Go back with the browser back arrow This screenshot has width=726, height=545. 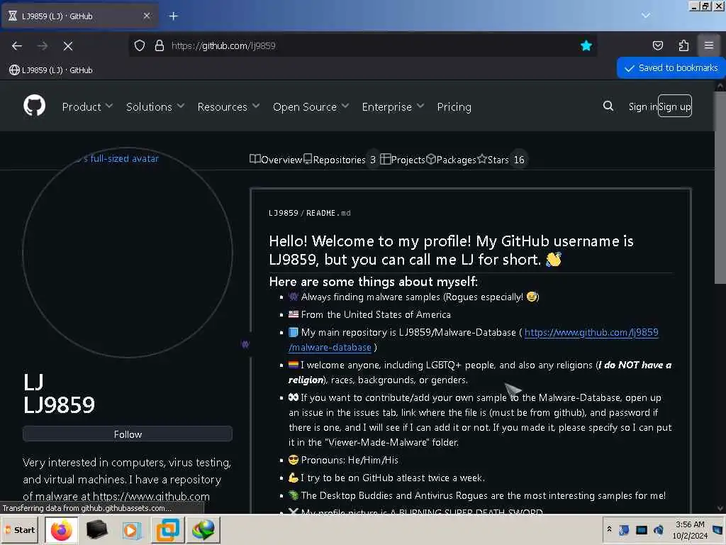pyautogui.click(x=17, y=45)
